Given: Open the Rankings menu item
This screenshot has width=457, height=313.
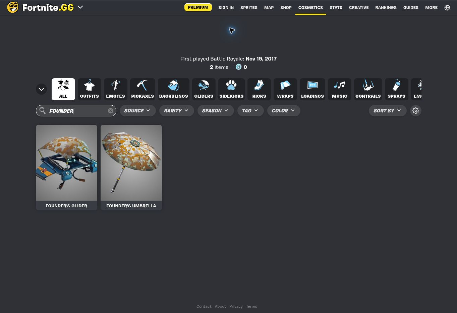Looking at the screenshot, I should tap(386, 8).
